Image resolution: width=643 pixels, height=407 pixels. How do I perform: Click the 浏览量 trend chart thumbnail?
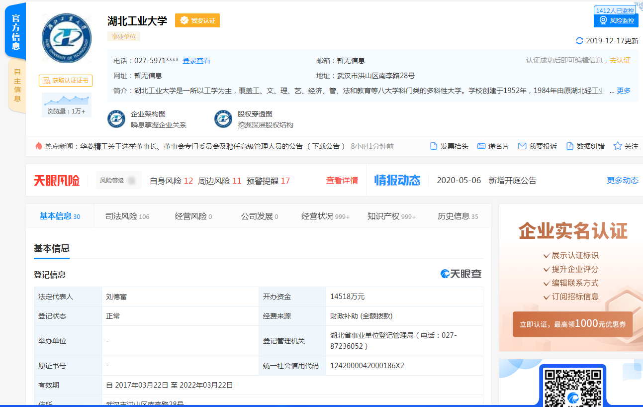point(66,100)
